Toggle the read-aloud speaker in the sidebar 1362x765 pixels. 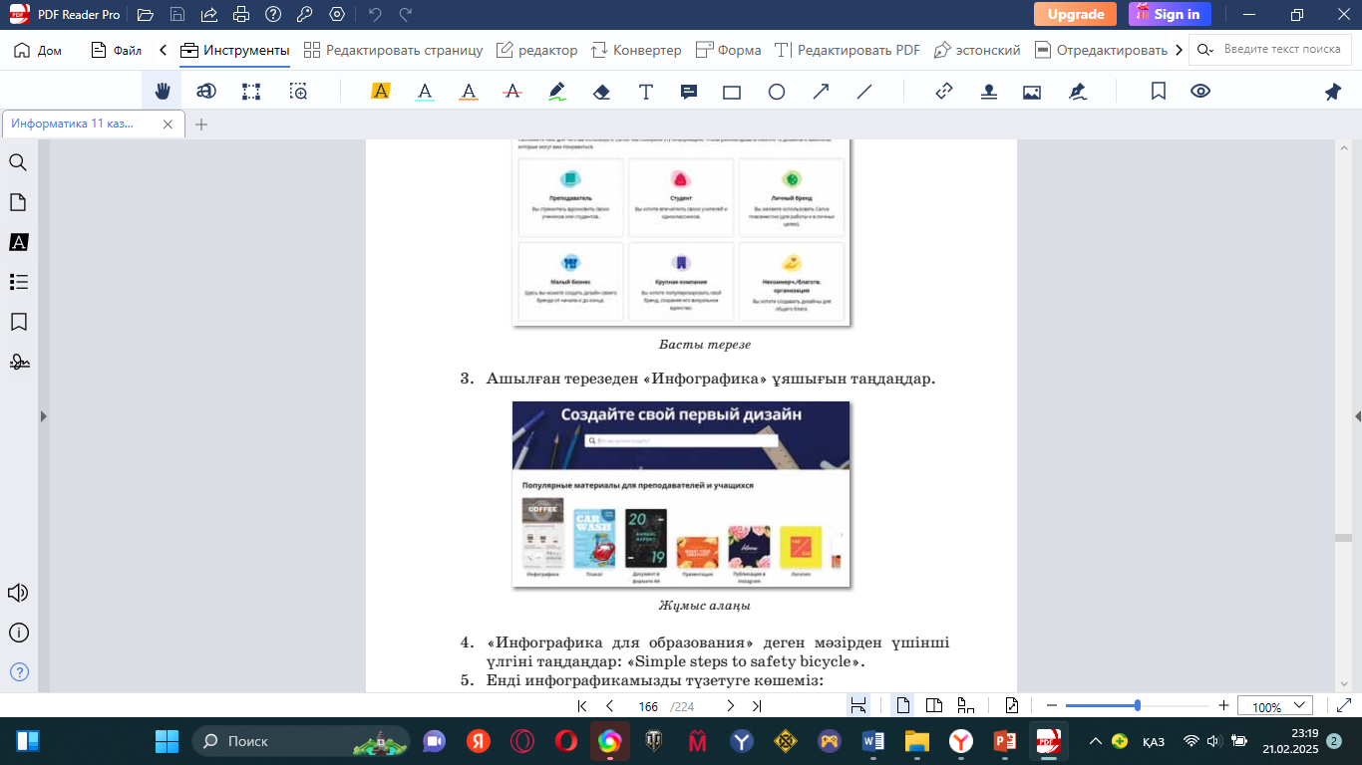coord(18,593)
